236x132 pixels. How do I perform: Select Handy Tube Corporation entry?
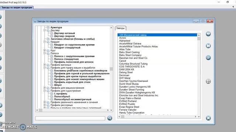click(x=132, y=113)
